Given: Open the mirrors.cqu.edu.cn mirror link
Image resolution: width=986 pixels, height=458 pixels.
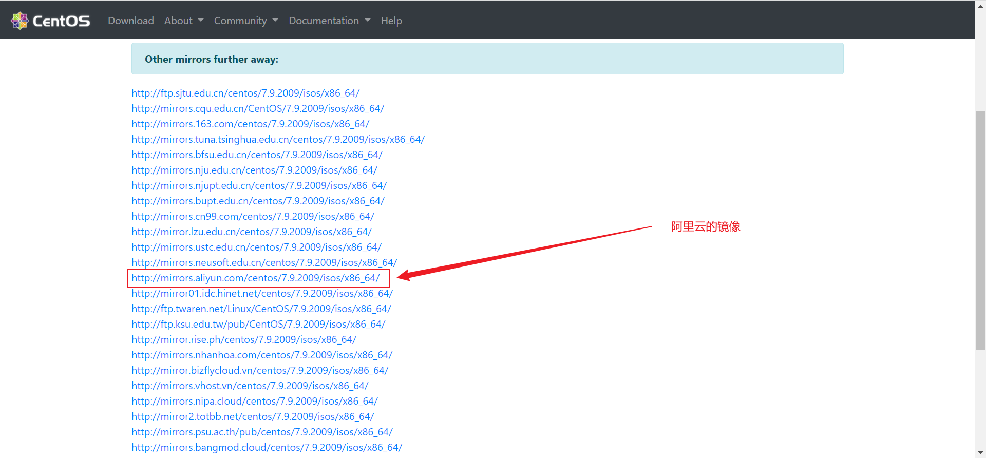Looking at the screenshot, I should (x=258, y=108).
